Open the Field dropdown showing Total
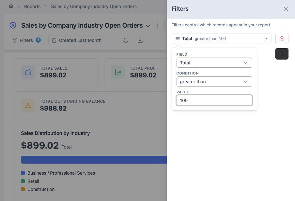 (x=214, y=63)
